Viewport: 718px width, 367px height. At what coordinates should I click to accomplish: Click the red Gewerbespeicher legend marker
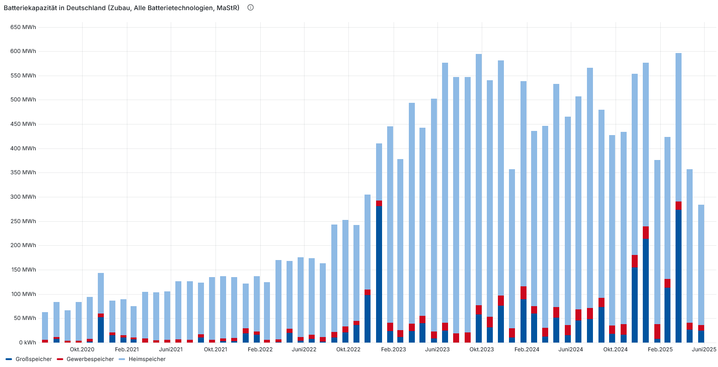click(x=60, y=359)
